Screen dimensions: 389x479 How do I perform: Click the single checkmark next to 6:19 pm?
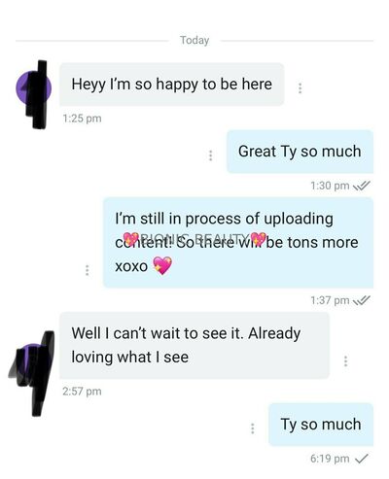pos(362,459)
